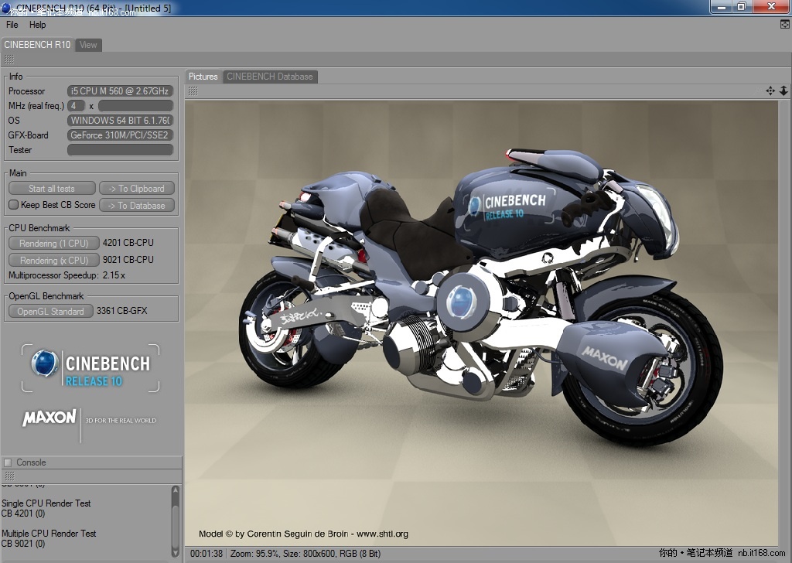
Task: Click console scrollbar down arrow
Action: (176, 552)
